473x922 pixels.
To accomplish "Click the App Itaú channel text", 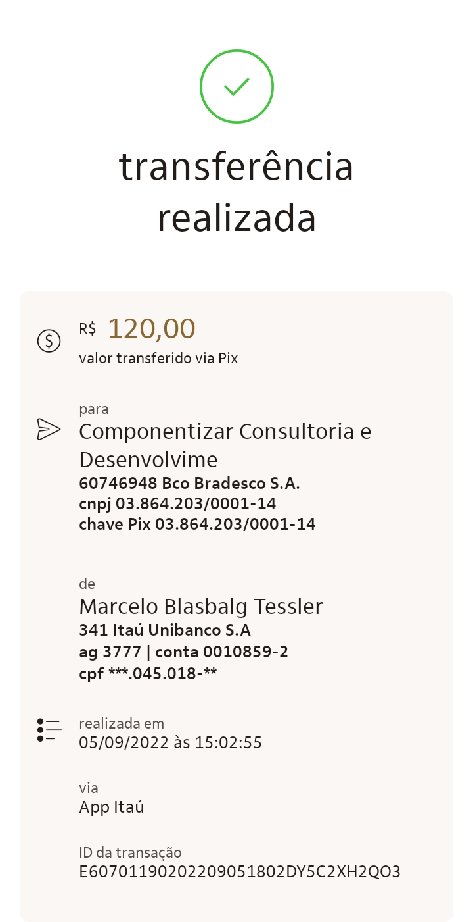I will pyautogui.click(x=112, y=807).
